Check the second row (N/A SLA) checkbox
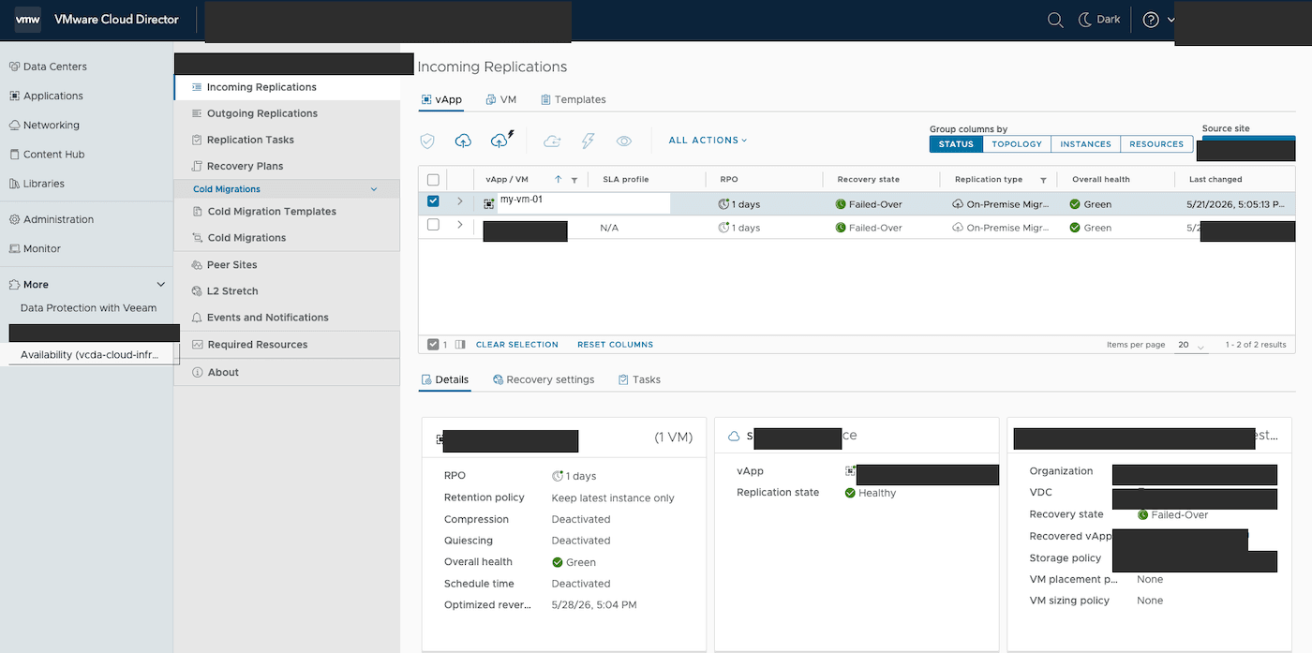The width and height of the screenshot is (1312, 653). [x=433, y=225]
